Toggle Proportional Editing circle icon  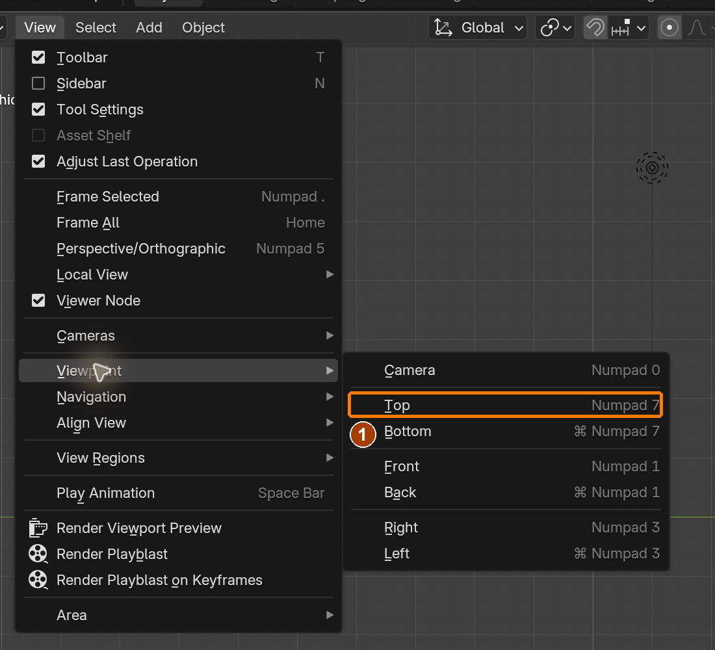pyautogui.click(x=669, y=28)
